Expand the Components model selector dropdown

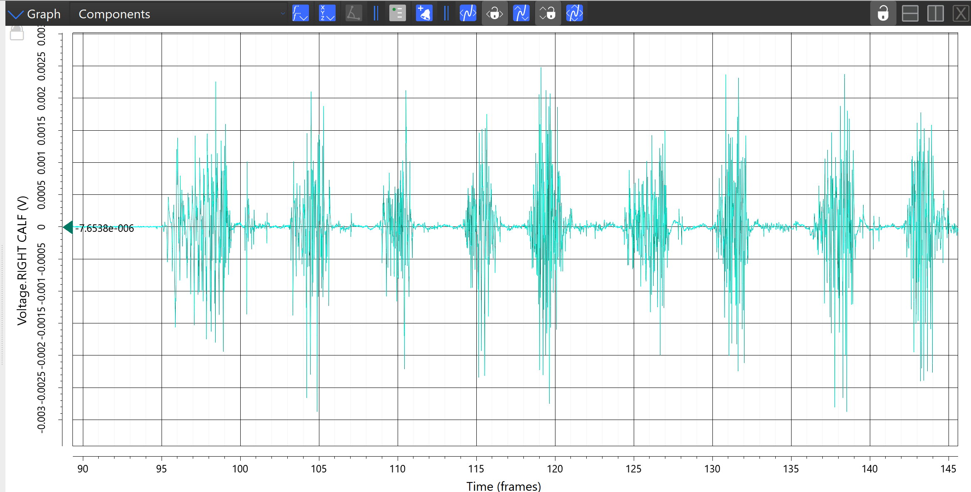point(283,14)
